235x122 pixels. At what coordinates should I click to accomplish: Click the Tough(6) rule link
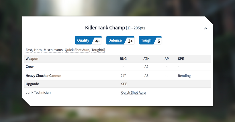(x=98, y=50)
